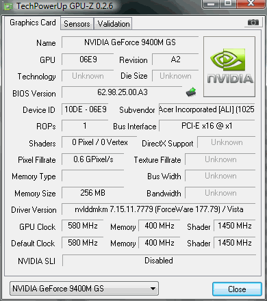Image resolution: width=267 pixels, height=301 pixels.
Task: Click the BIOS Version field 62.98.25.00.A3
Action: [x=122, y=92]
